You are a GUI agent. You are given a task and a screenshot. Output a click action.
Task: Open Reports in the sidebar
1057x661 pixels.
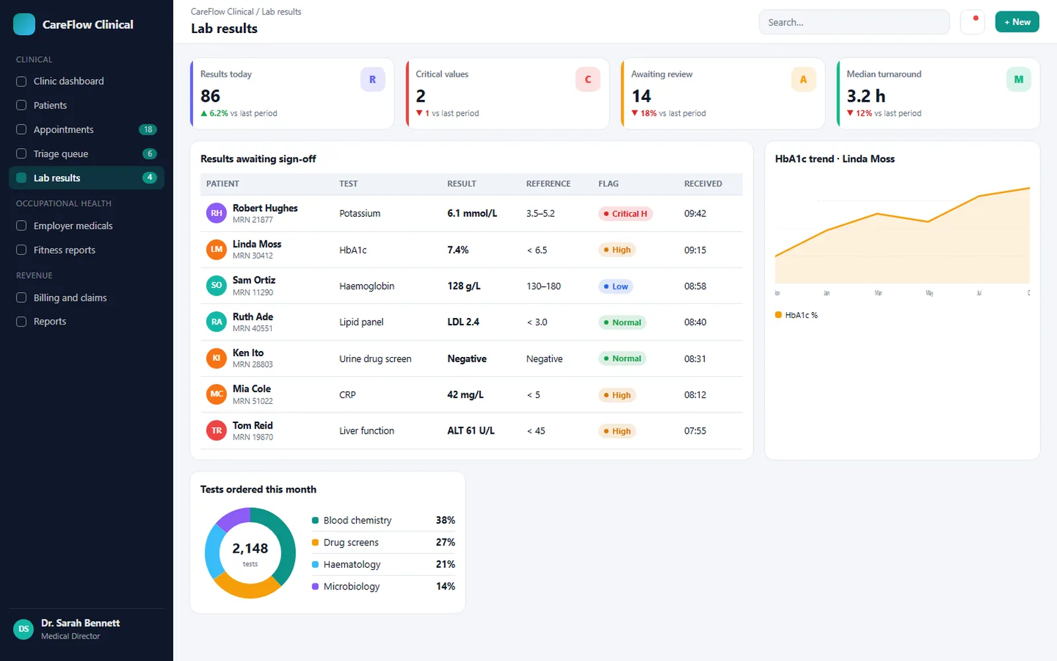tap(87, 322)
